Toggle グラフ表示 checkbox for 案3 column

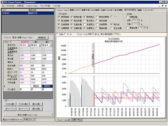tap(43, 89)
